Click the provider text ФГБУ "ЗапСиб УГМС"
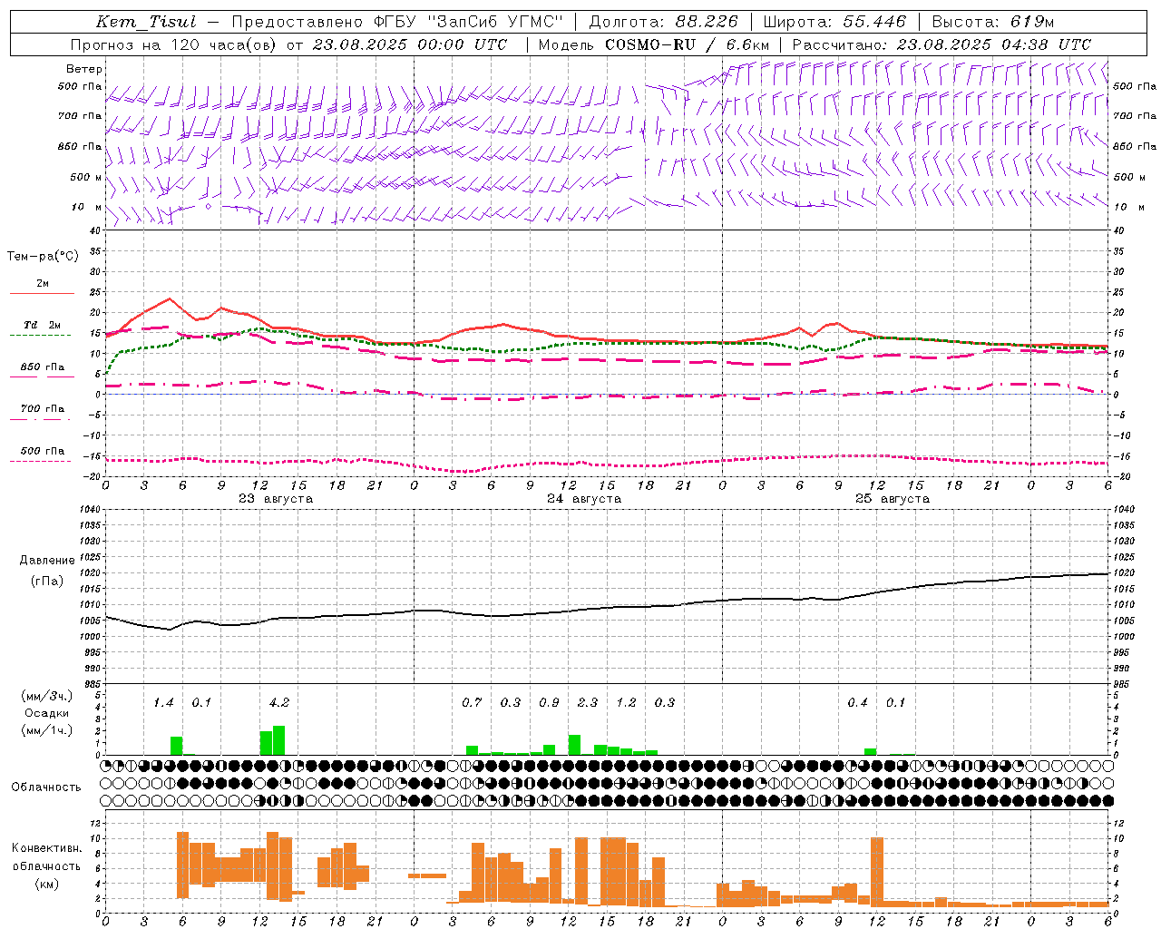 (468, 22)
